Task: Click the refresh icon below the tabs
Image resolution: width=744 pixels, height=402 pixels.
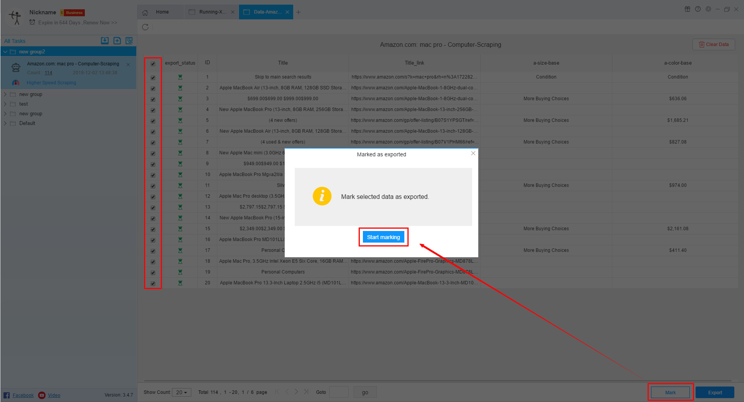Action: pyautogui.click(x=145, y=27)
